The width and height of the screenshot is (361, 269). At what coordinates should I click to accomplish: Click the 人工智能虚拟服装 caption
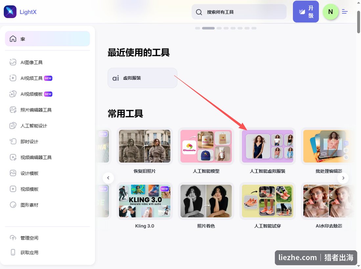click(267, 171)
